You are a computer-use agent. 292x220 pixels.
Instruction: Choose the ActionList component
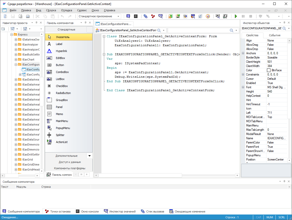tap(62, 142)
